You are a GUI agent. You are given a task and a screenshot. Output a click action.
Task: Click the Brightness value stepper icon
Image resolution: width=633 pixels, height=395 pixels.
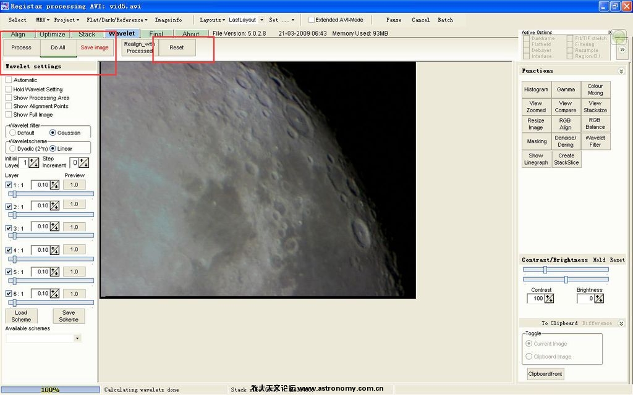(x=599, y=299)
